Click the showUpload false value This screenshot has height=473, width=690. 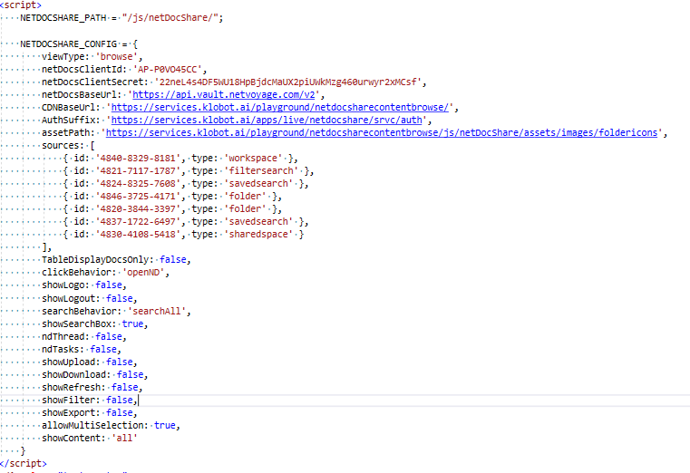pyautogui.click(x=120, y=362)
